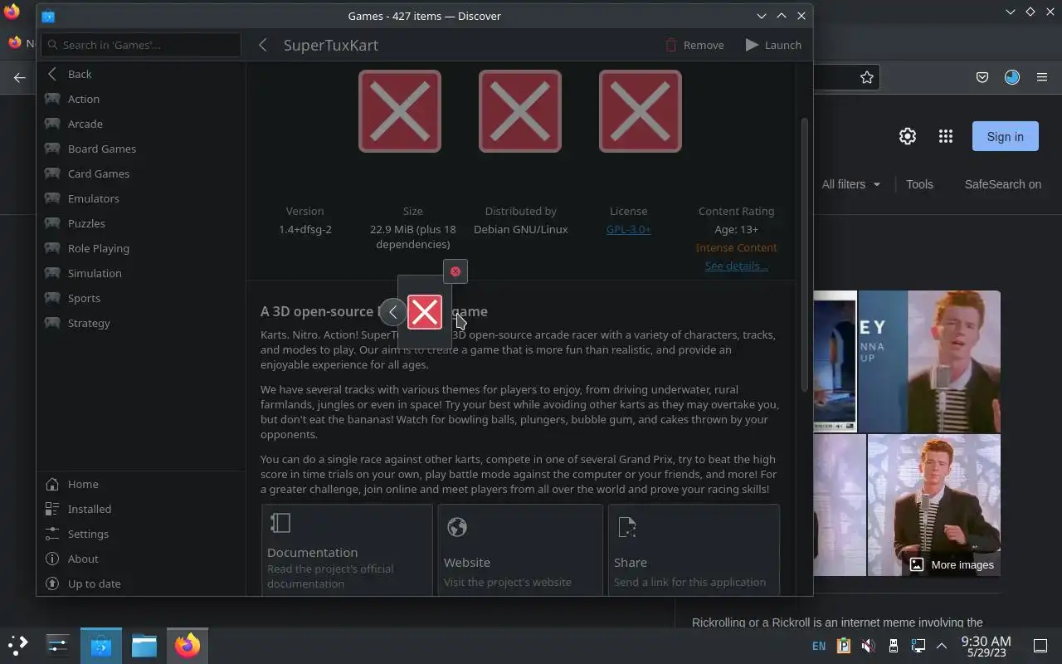Select the first broken screenshot thumbnail
This screenshot has width=1062, height=664.
[400, 111]
